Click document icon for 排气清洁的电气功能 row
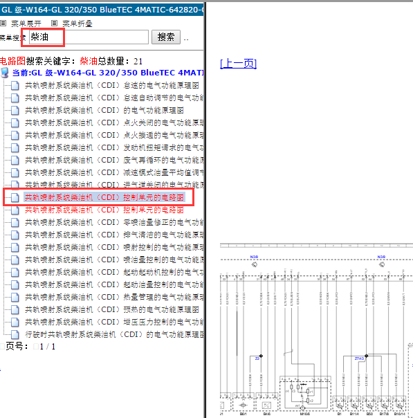Image resolution: width=413 pixels, height=418 pixels. coord(15,235)
